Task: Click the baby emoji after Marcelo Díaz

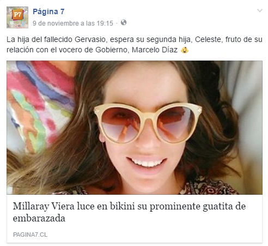Action: point(185,50)
